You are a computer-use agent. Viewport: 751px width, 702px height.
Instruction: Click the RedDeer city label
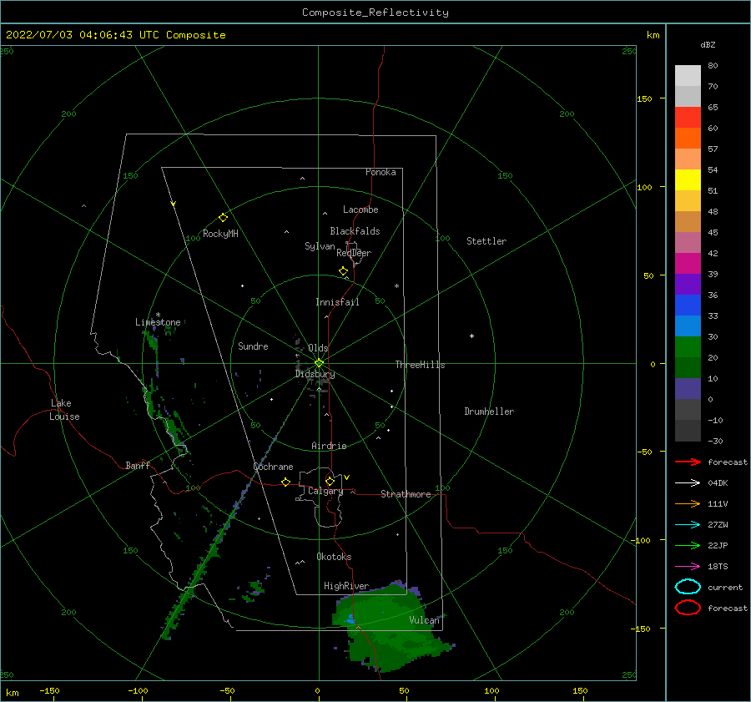click(354, 253)
